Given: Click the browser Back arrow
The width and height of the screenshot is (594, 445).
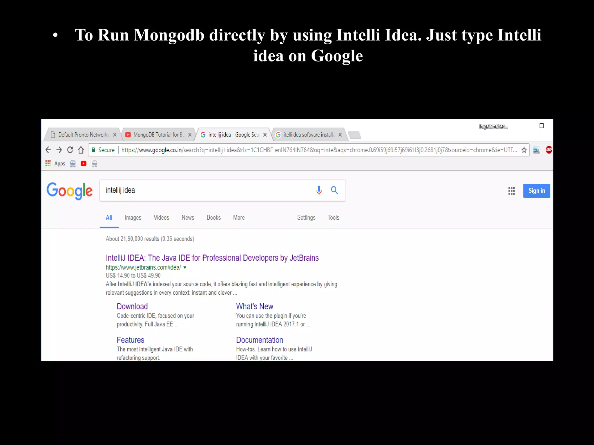Looking at the screenshot, I should pyautogui.click(x=48, y=150).
